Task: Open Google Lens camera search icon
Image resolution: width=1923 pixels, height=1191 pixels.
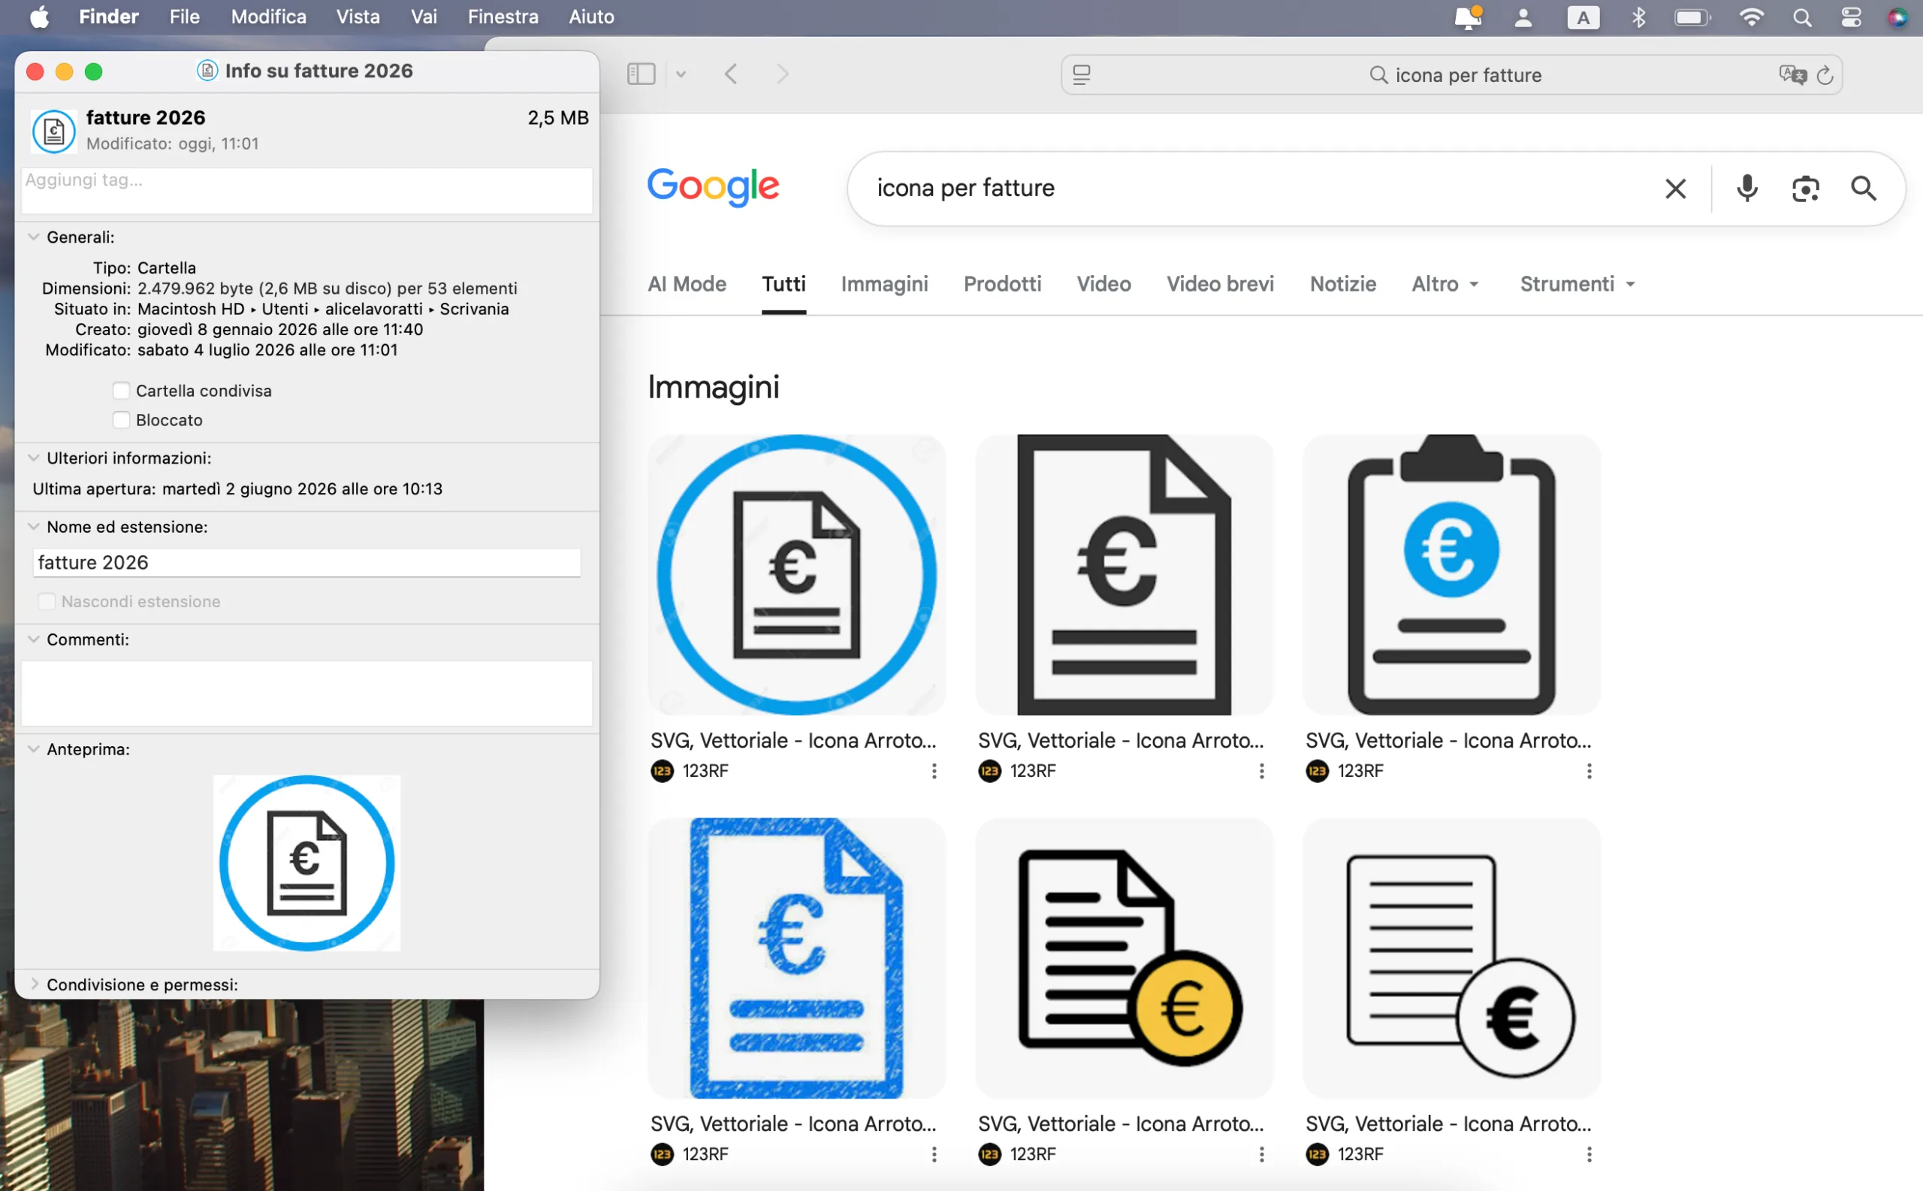Action: click(1805, 189)
